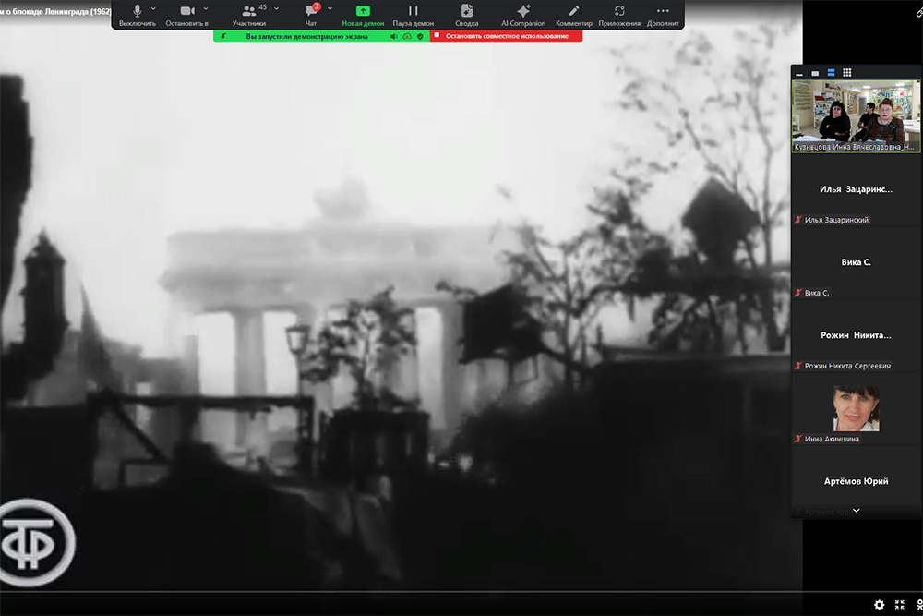This screenshot has height=616, width=923.
Task: Click Stop sharing red button
Action: click(x=506, y=36)
